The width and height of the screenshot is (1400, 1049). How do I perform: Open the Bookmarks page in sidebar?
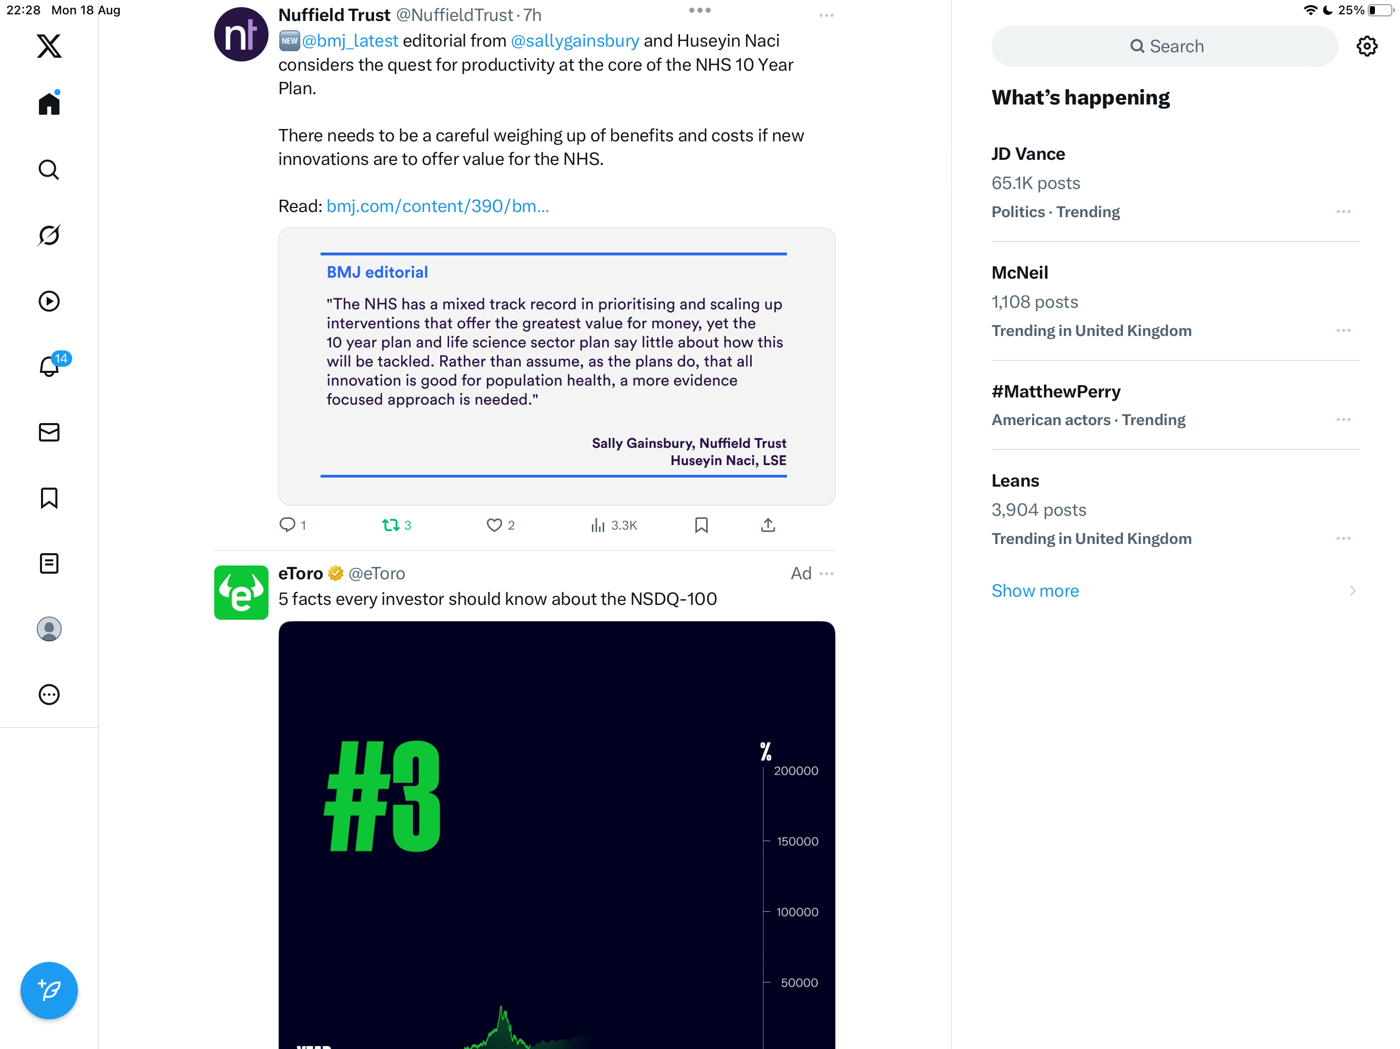pos(49,498)
